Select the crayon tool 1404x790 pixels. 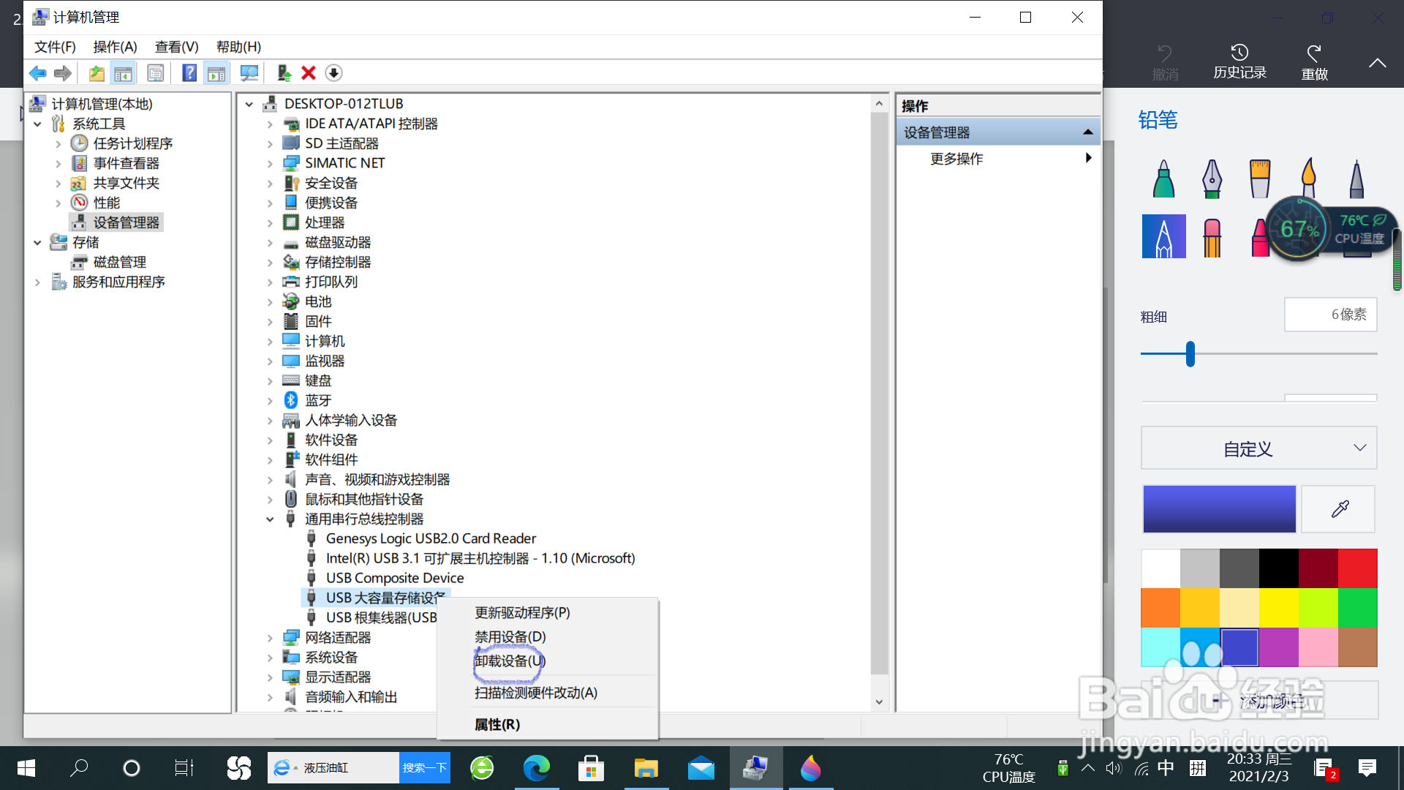1260,236
